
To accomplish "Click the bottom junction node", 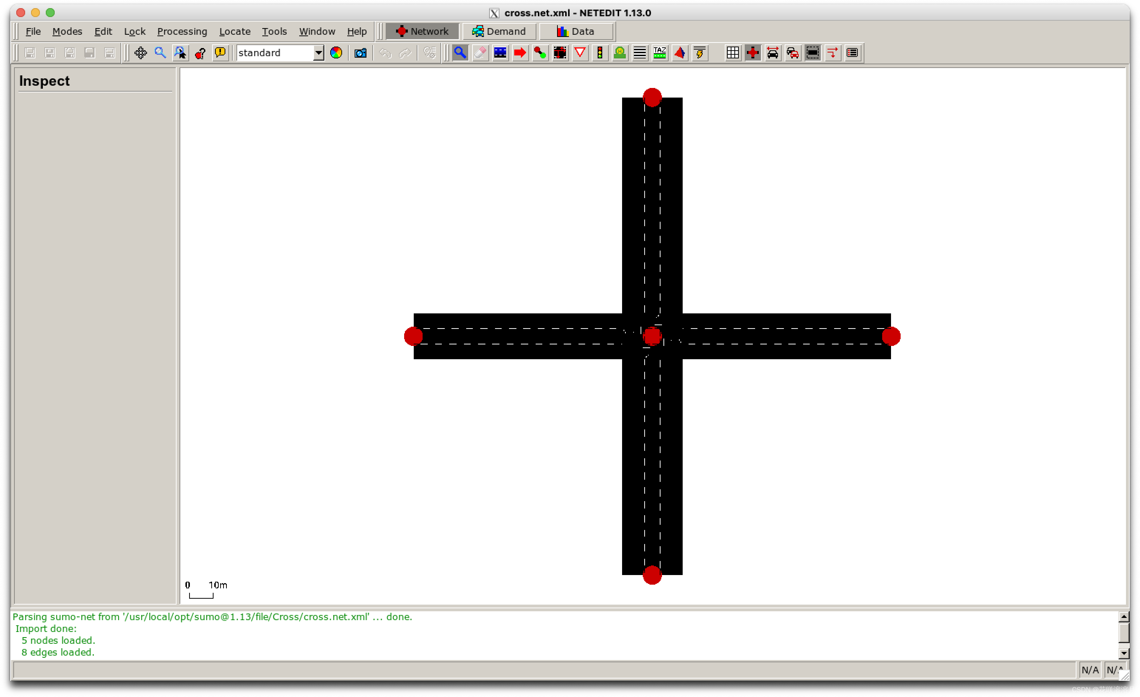I will [652, 575].
